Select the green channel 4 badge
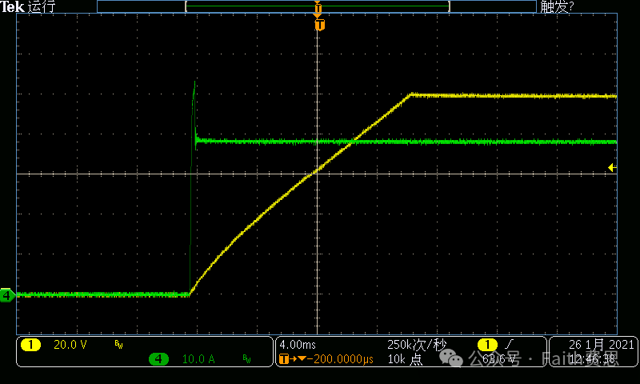 click(158, 359)
